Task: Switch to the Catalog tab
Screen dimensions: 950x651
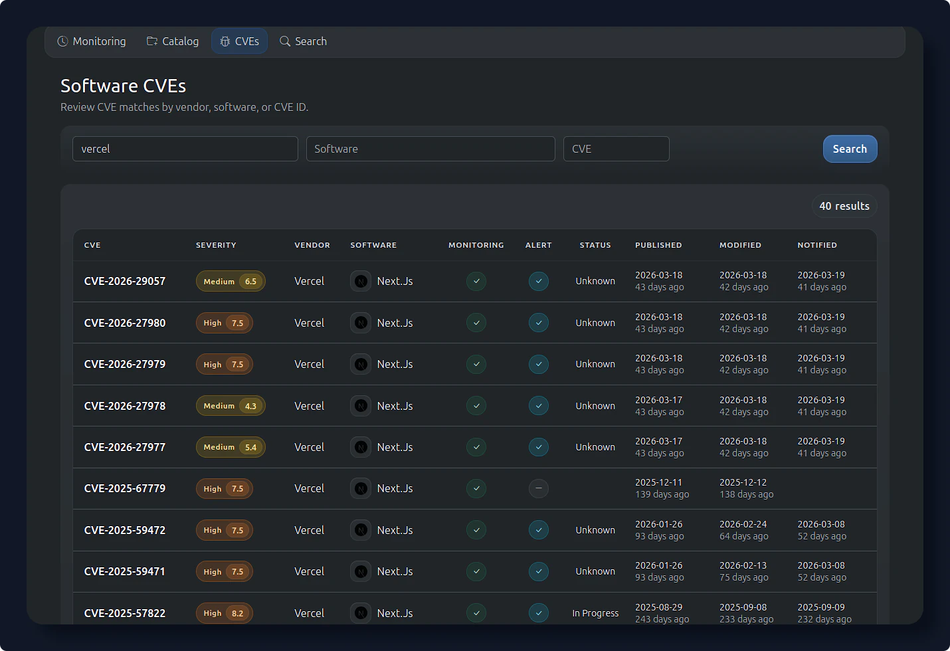Action: 173,41
